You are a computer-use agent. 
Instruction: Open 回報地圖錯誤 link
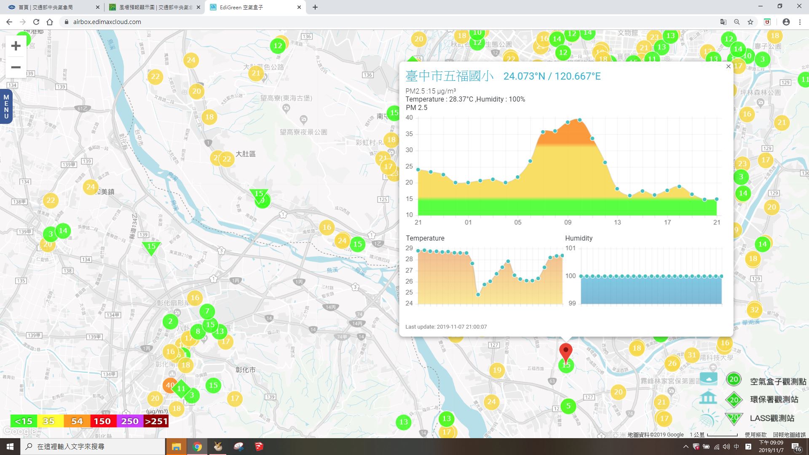[789, 435]
